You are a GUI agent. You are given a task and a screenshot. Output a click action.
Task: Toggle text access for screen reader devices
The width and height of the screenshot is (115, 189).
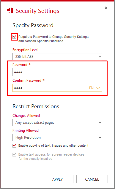pyautogui.click(x=15, y=154)
